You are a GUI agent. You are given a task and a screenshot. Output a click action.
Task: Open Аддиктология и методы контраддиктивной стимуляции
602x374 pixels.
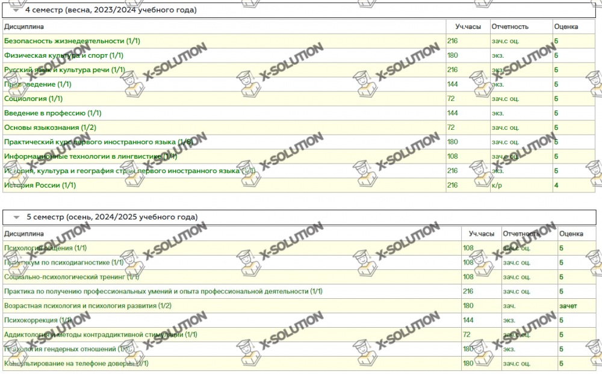(x=101, y=334)
